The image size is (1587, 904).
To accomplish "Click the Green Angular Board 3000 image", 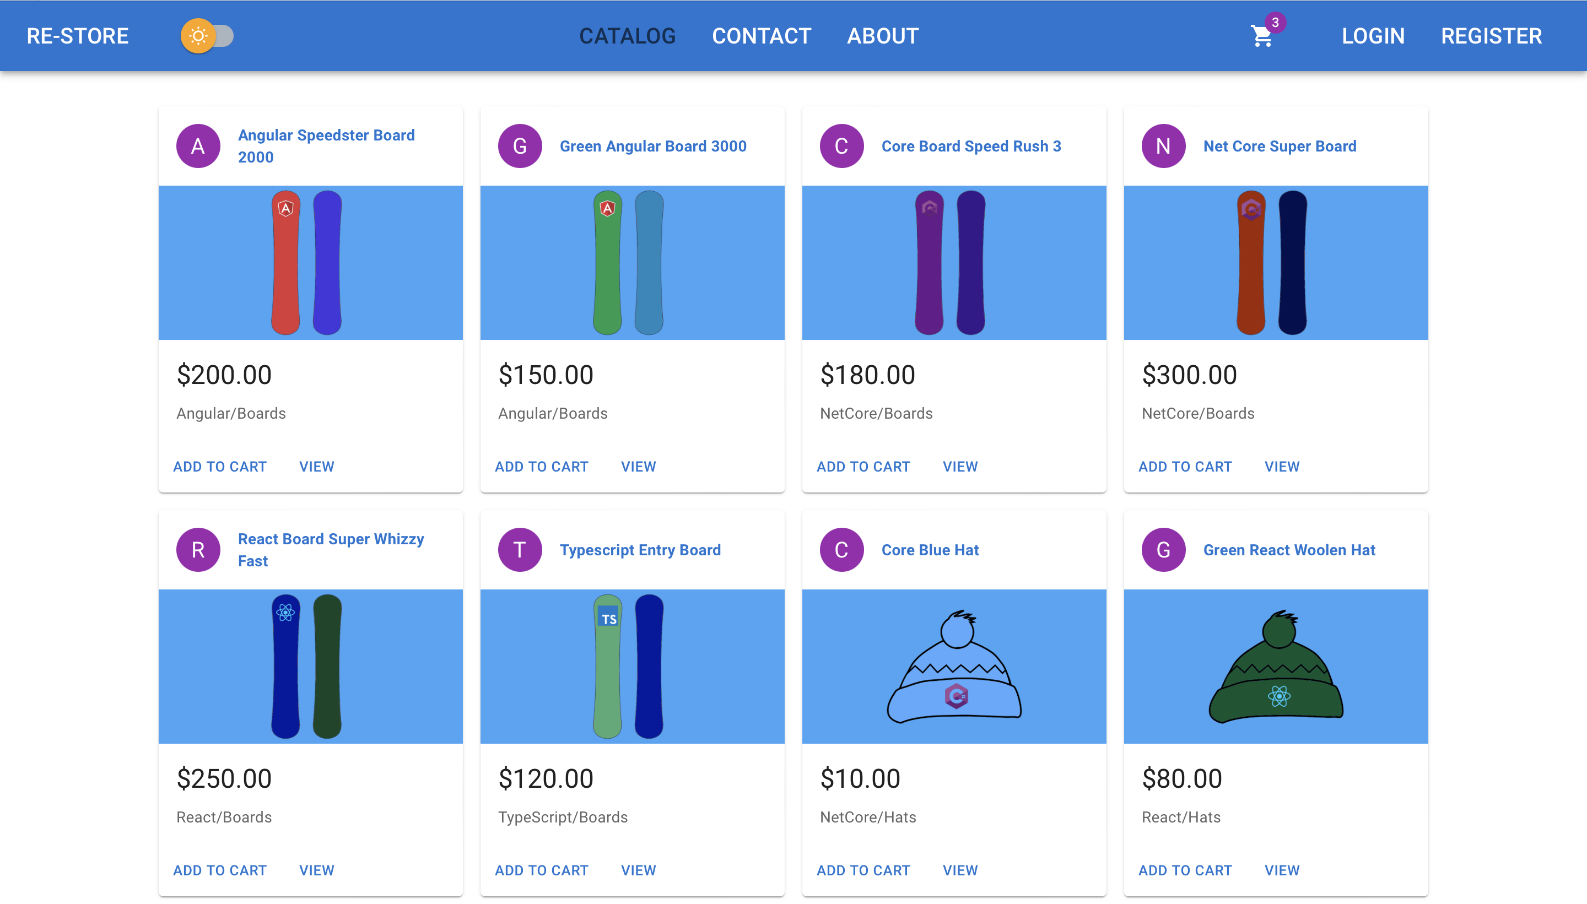I will 632,263.
